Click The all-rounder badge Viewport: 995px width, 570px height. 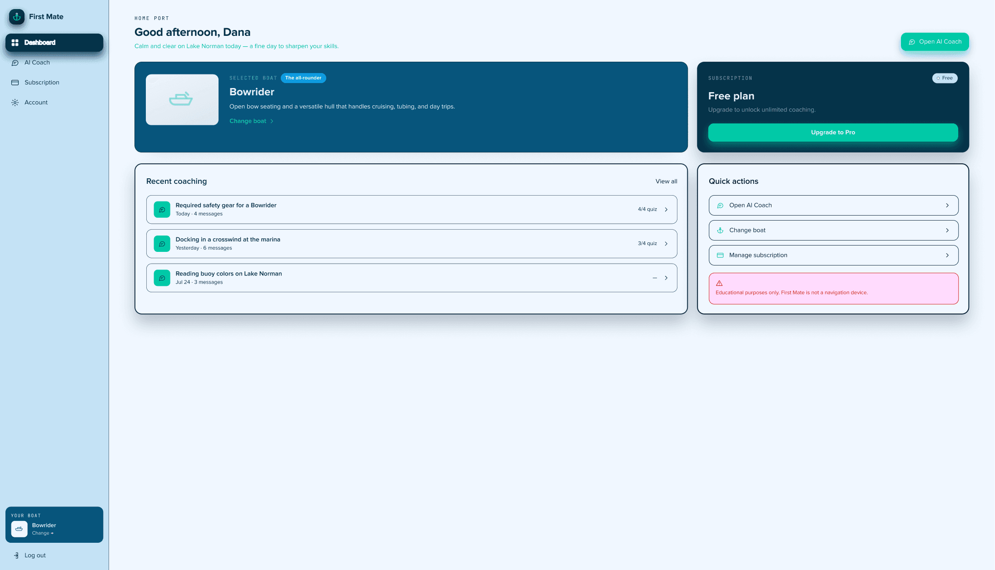[x=303, y=78]
